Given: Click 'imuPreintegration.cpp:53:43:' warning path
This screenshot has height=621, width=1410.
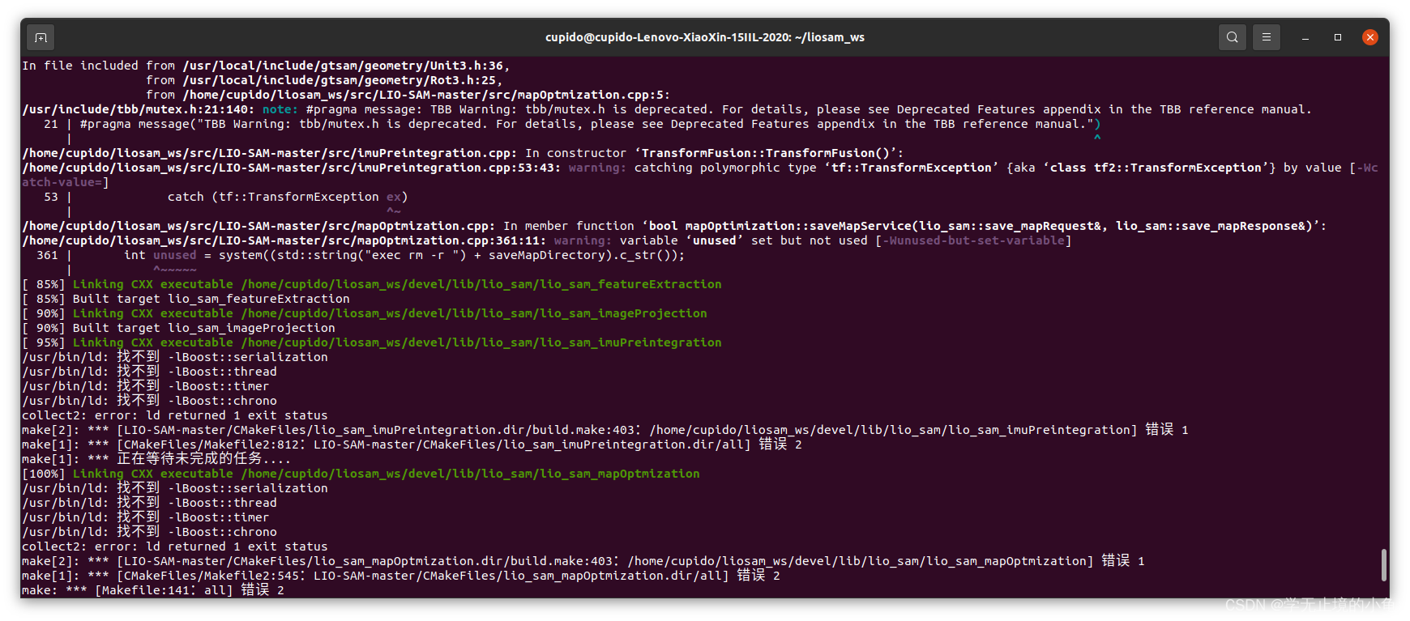Looking at the screenshot, I should [x=291, y=168].
